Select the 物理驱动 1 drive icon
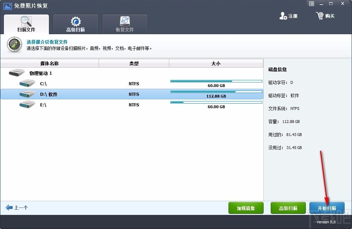This screenshot has width=352, height=229. [17, 73]
